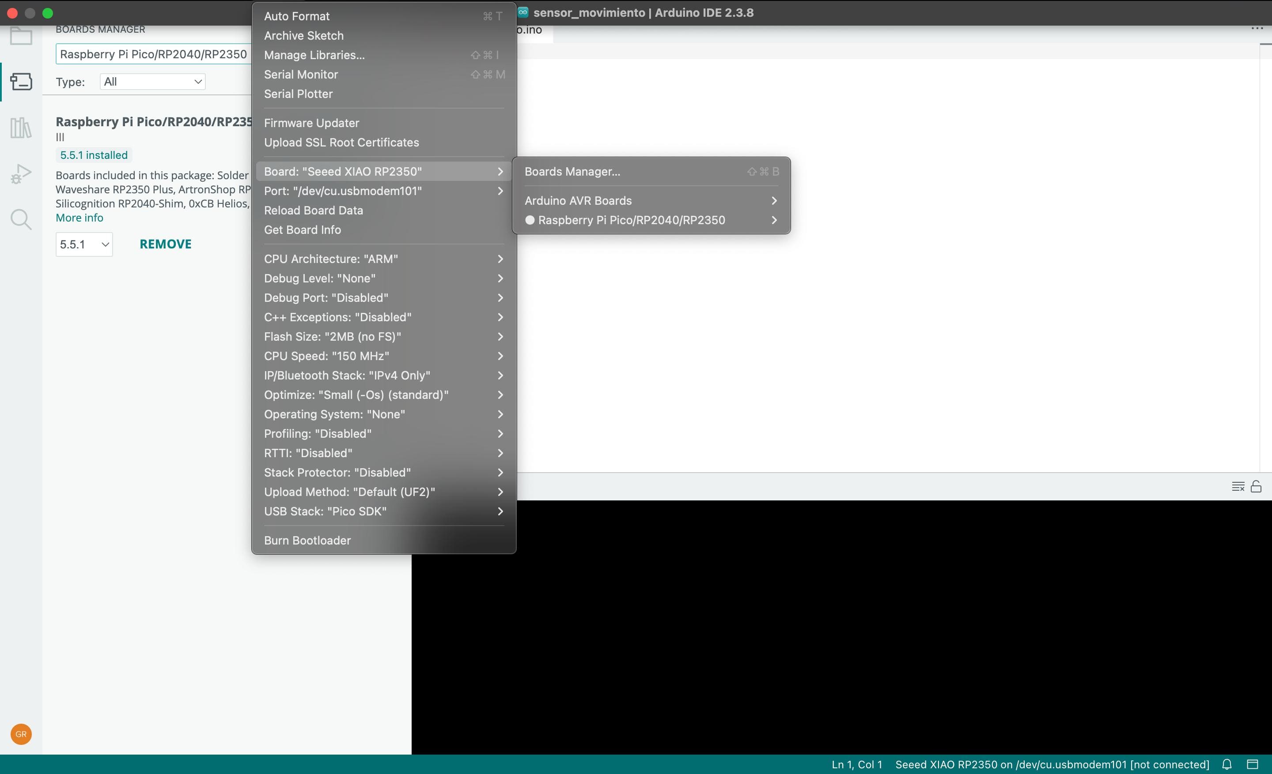Select the Raspberry Pi Pico/RP2040/RP2350 board group
Screen dimensions: 1272x774
click(631, 220)
